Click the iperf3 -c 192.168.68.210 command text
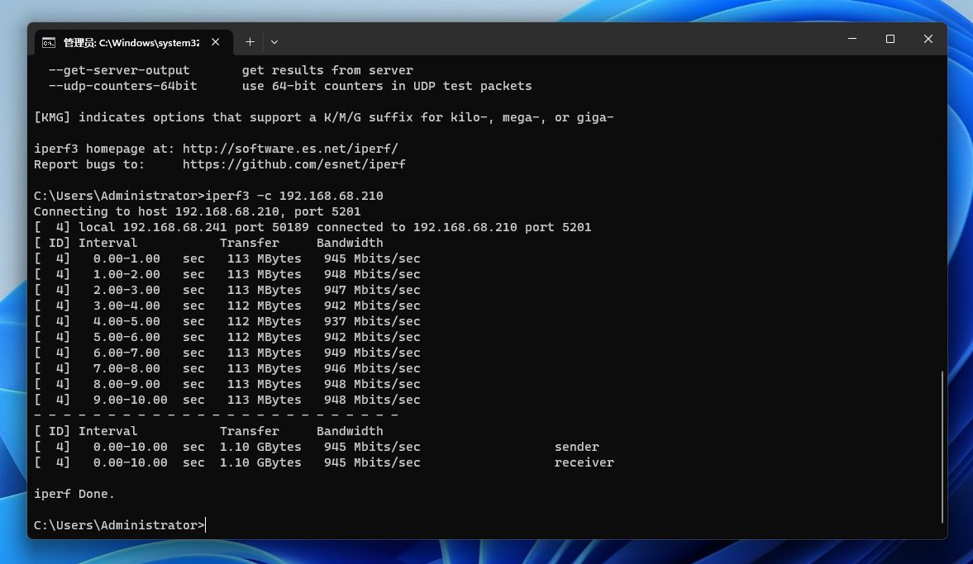 click(x=293, y=196)
